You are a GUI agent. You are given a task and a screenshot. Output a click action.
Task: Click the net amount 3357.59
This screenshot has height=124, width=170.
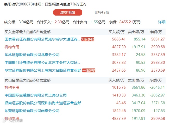(158, 55)
